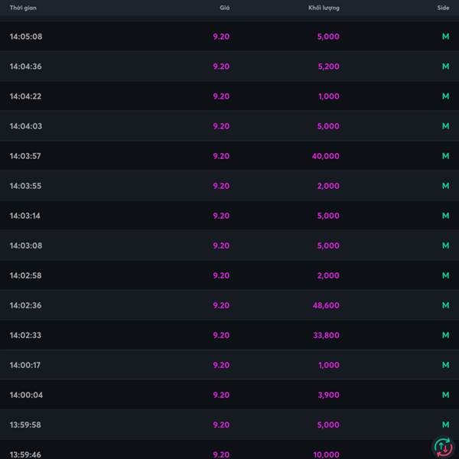Click the 9.20 price at 14:03:14
459x459 pixels.
[x=221, y=216]
